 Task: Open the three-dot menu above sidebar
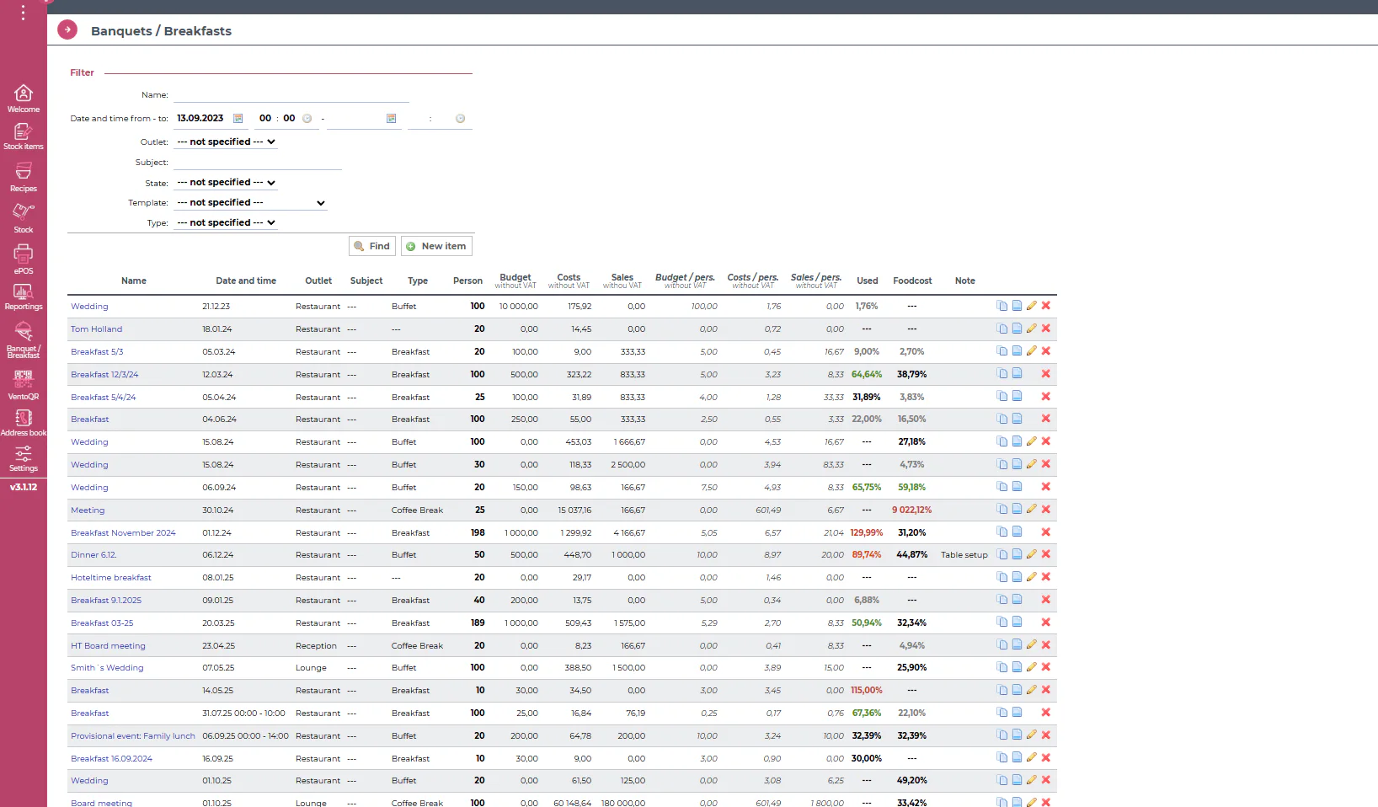23,12
